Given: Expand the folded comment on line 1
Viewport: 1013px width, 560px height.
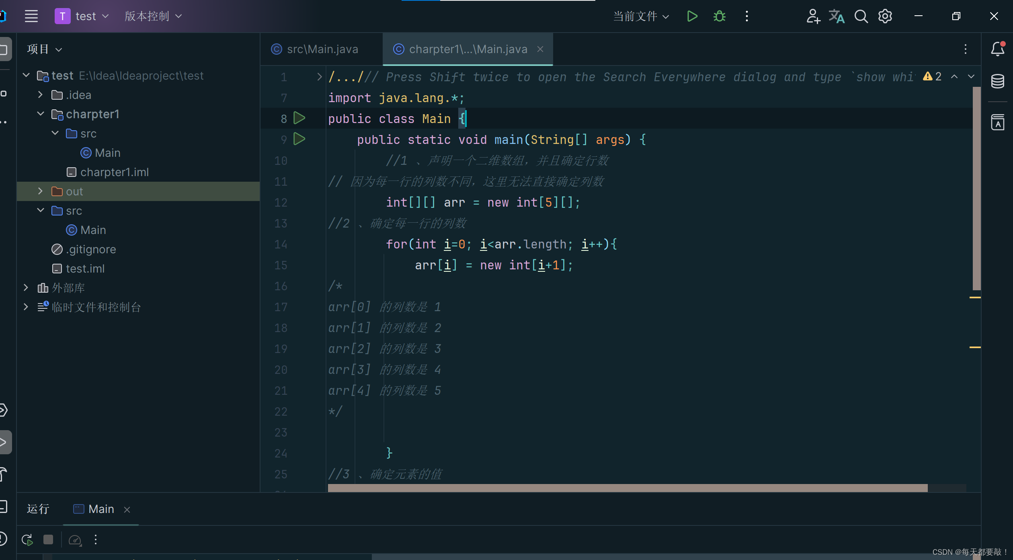Looking at the screenshot, I should click(x=319, y=77).
